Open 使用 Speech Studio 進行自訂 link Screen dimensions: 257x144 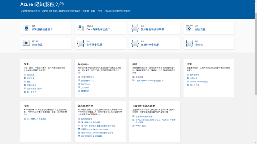tap(148, 80)
